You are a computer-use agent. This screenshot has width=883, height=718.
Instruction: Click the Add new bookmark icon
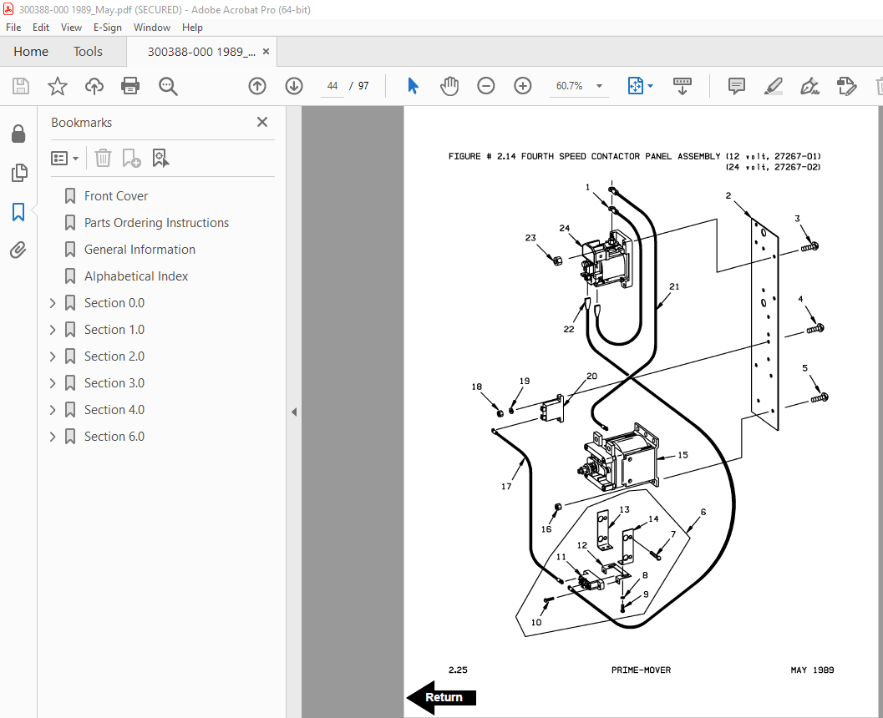(x=131, y=158)
